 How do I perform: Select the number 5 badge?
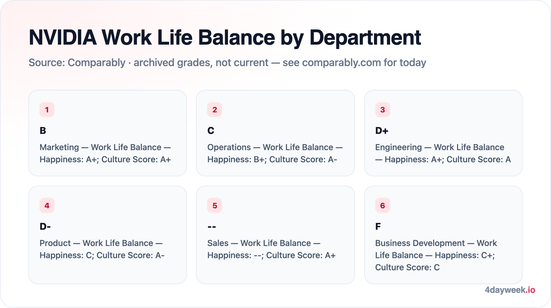pos(215,206)
